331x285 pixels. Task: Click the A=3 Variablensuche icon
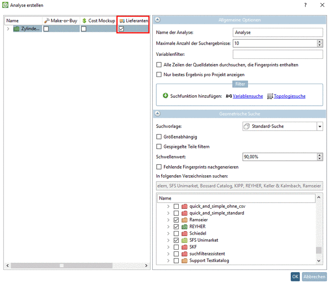tap(229, 96)
